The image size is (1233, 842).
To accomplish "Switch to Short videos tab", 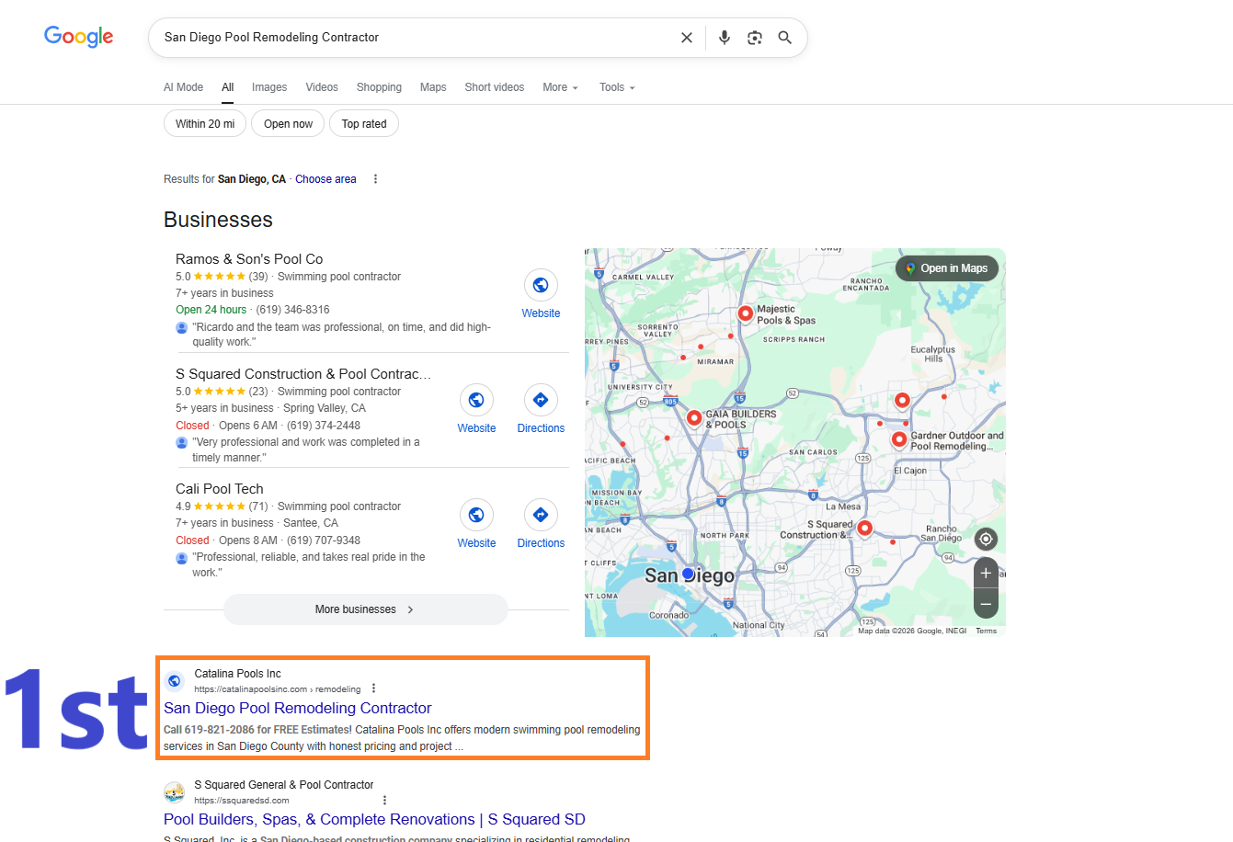I will click(x=495, y=87).
